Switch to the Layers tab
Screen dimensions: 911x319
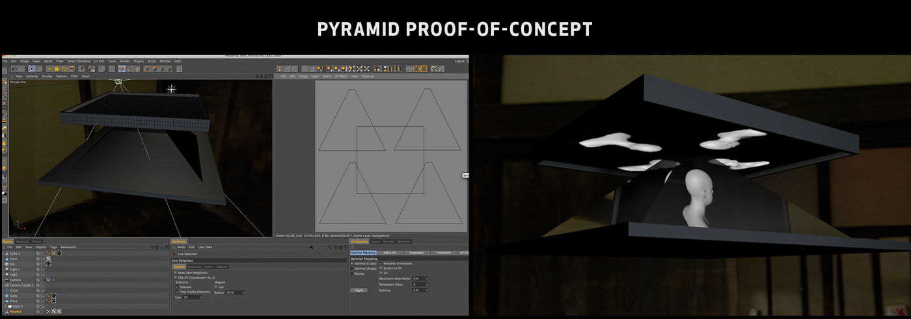[375, 242]
